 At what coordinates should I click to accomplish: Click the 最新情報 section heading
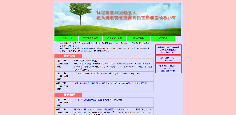pos(68,56)
